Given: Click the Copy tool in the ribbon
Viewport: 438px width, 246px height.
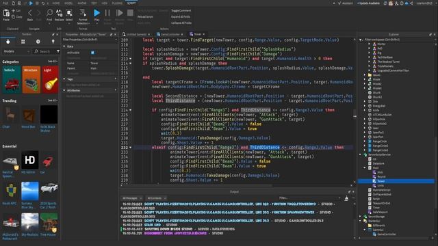Looking at the screenshot, I should [17, 16].
